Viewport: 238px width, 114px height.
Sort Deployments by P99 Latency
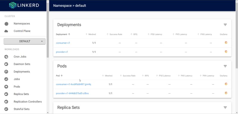(x=205, y=34)
